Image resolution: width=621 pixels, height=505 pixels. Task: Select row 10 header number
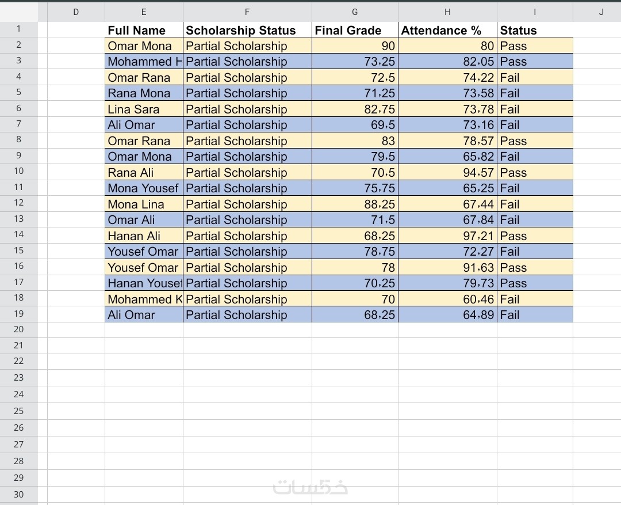click(x=18, y=171)
